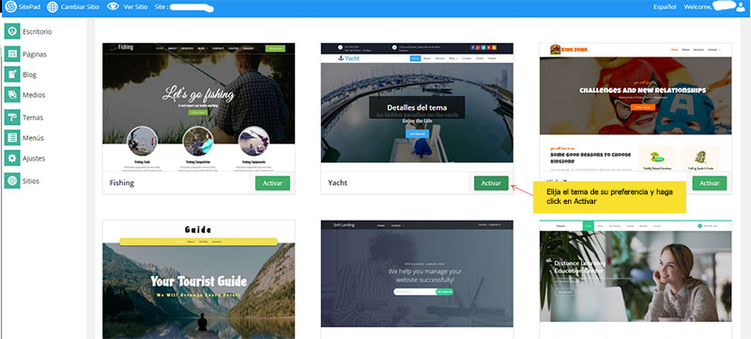Open Menús section
The width and height of the screenshot is (751, 339).
tap(33, 138)
